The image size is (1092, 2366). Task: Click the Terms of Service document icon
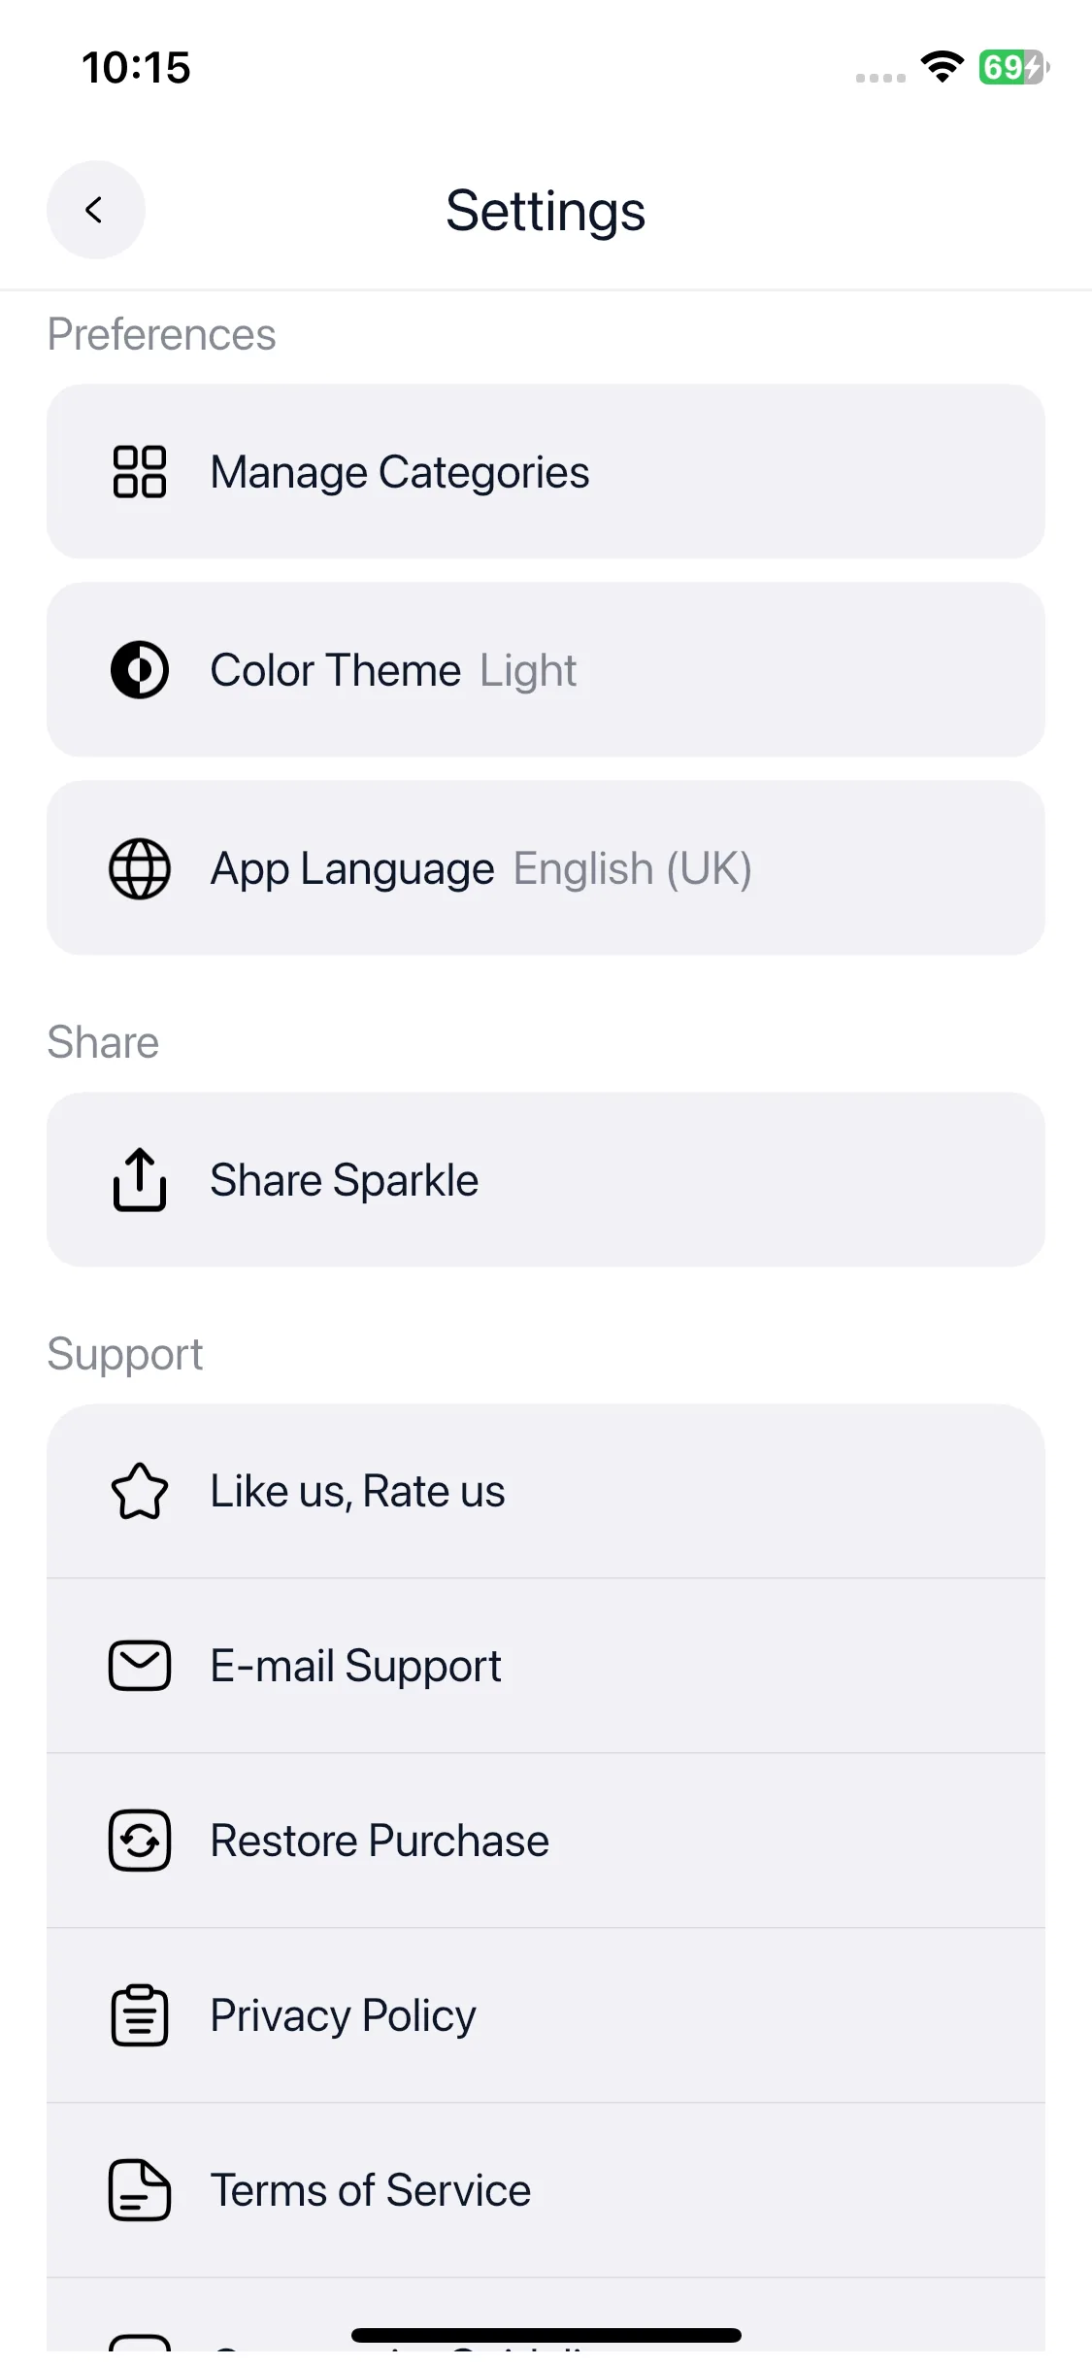pyautogui.click(x=140, y=2190)
